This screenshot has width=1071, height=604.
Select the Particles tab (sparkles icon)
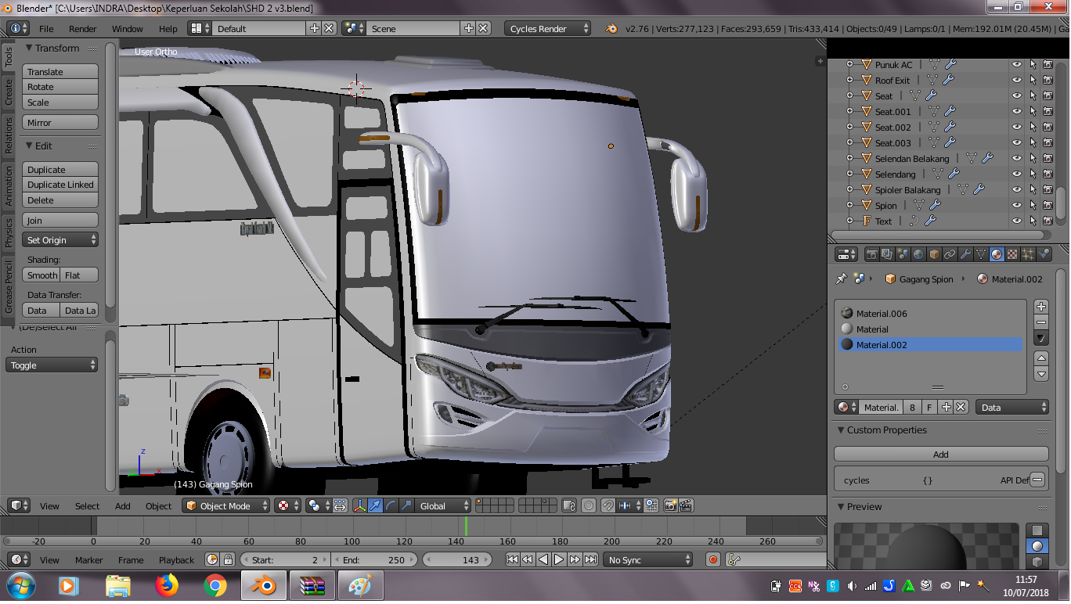[1028, 253]
